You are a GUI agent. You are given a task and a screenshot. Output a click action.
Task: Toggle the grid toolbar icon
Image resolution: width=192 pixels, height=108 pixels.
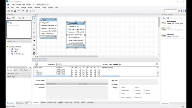point(27,11)
